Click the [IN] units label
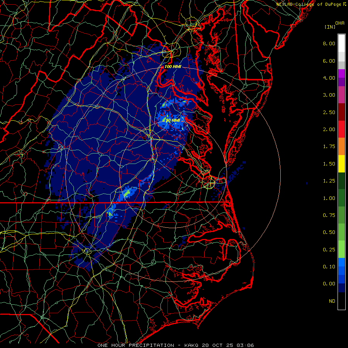The image size is (348, 348). [x=330, y=27]
